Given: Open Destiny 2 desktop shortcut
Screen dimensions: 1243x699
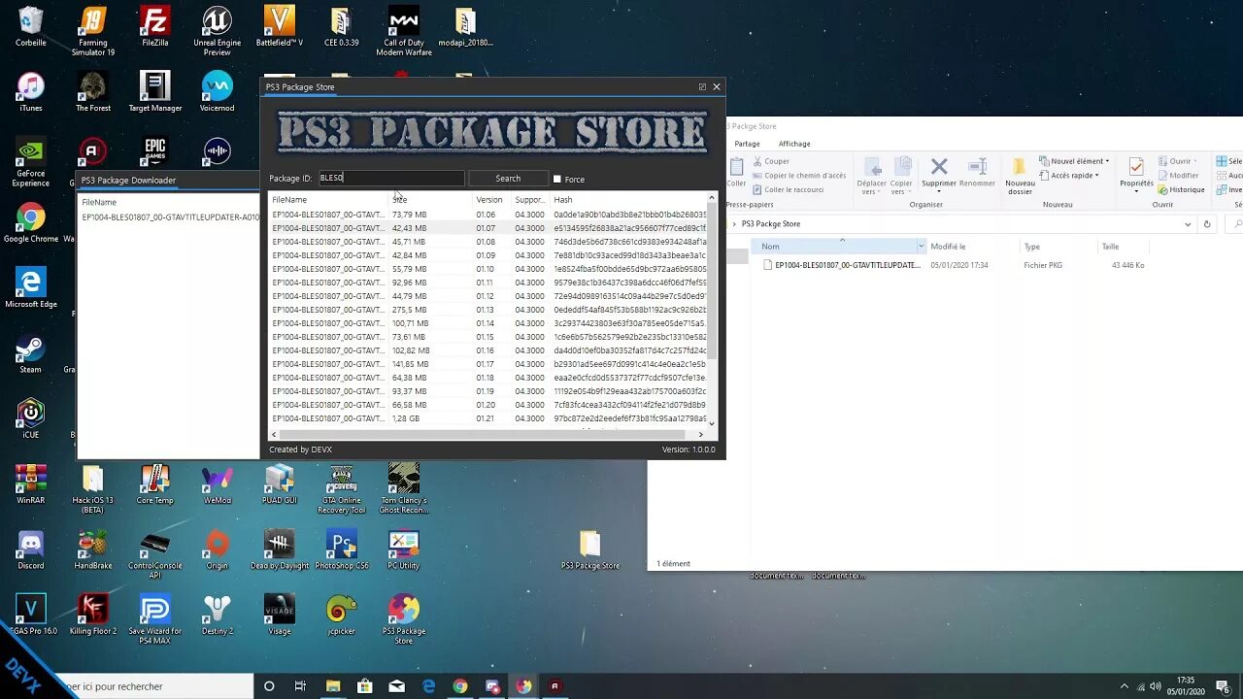Looking at the screenshot, I should [218, 615].
